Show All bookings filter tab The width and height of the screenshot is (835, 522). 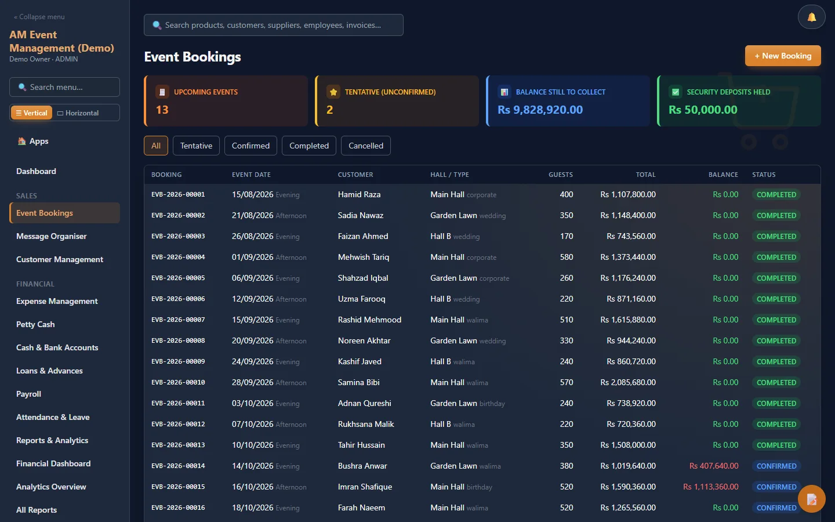[156, 146]
